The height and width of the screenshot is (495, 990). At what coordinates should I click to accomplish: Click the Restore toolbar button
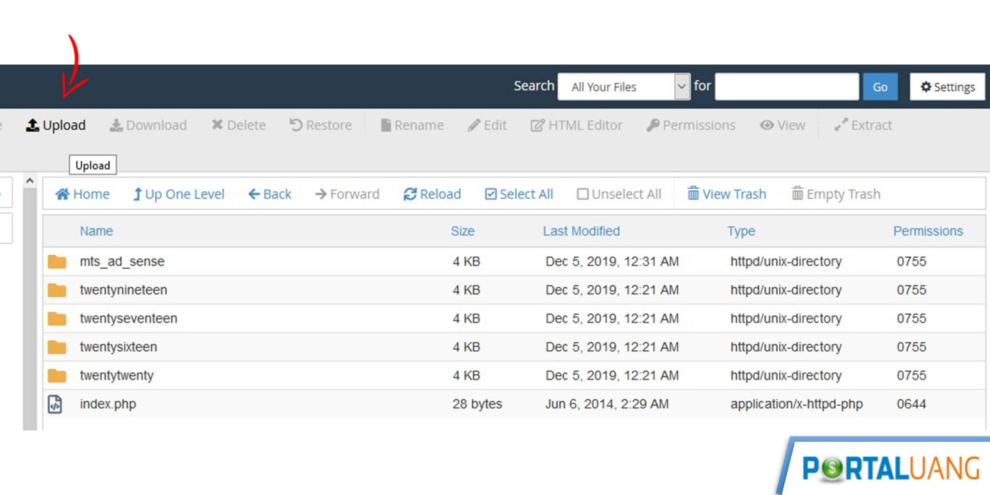[x=320, y=125]
